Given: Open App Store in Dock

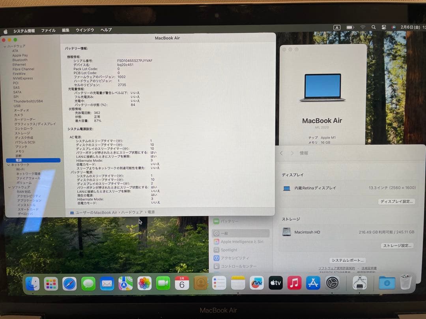Looking at the screenshot, I should tap(313, 283).
